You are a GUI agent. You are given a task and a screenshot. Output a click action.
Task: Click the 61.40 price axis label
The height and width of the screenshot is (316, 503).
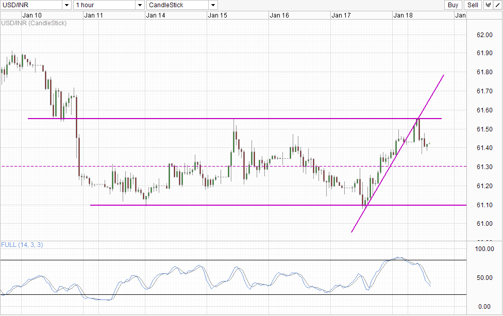click(484, 148)
